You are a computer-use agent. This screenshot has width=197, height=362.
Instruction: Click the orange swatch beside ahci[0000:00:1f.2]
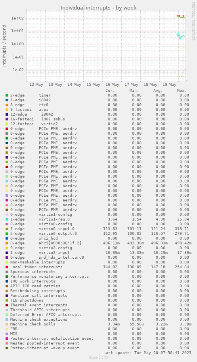[7, 243]
